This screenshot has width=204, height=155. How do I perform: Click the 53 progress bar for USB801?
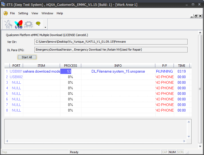coord(66,71)
